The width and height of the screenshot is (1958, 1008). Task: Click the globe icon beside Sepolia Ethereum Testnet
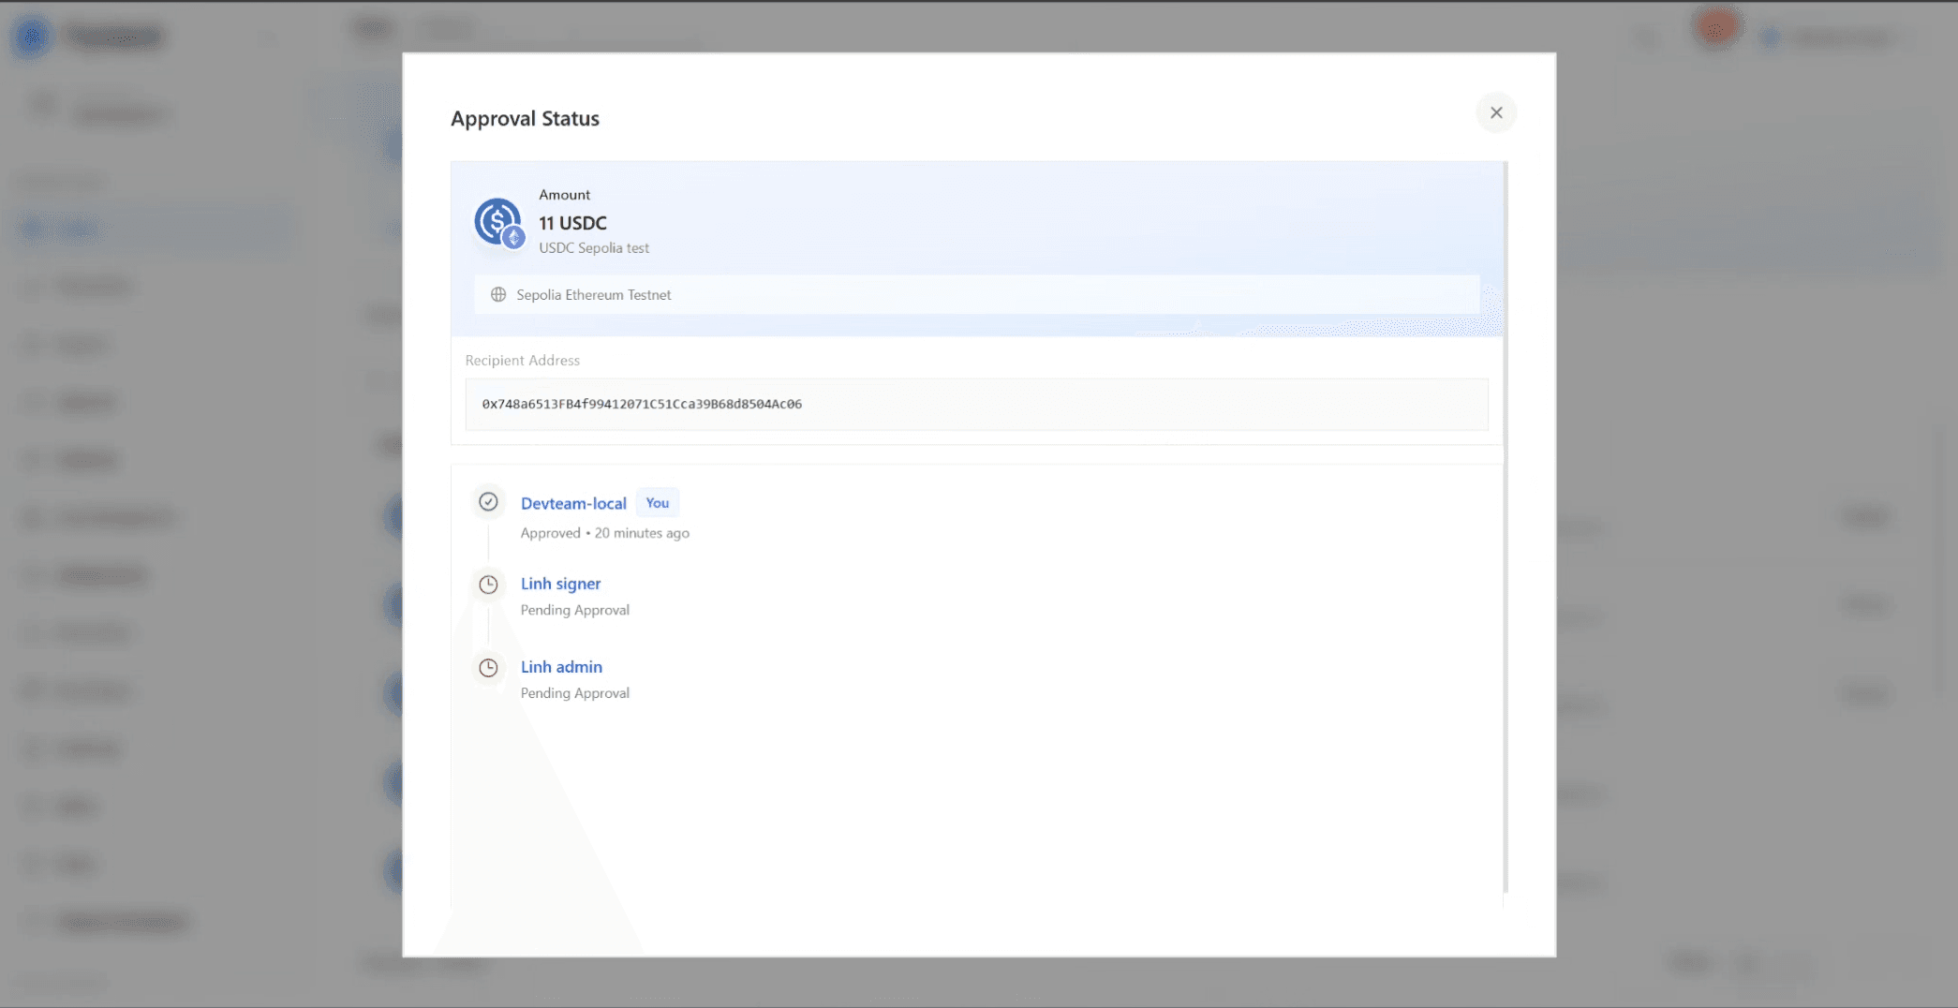[x=498, y=294]
